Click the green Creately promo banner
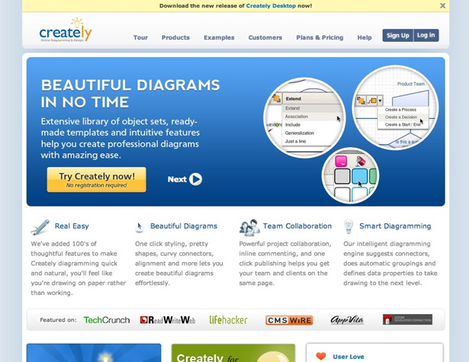 [x=233, y=353]
